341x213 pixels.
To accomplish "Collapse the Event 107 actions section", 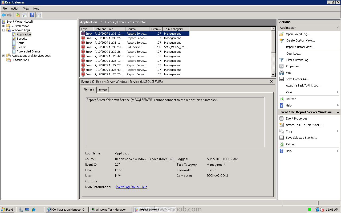I will [338, 112].
